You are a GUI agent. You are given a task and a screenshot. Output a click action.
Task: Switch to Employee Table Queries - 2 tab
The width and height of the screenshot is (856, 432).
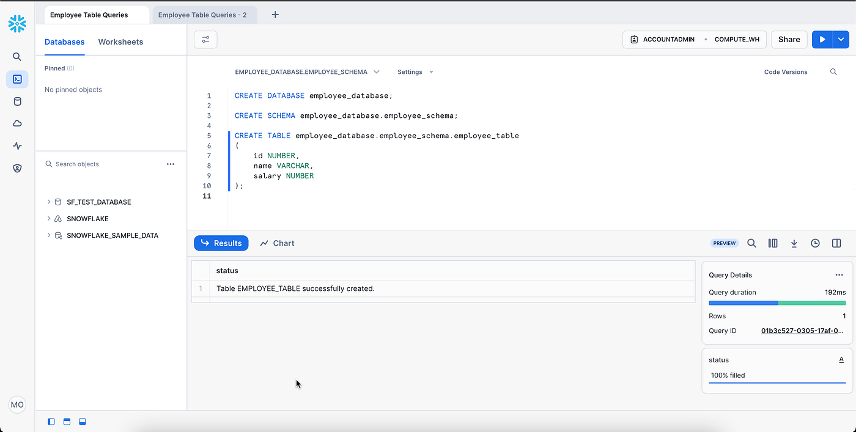tap(204, 15)
